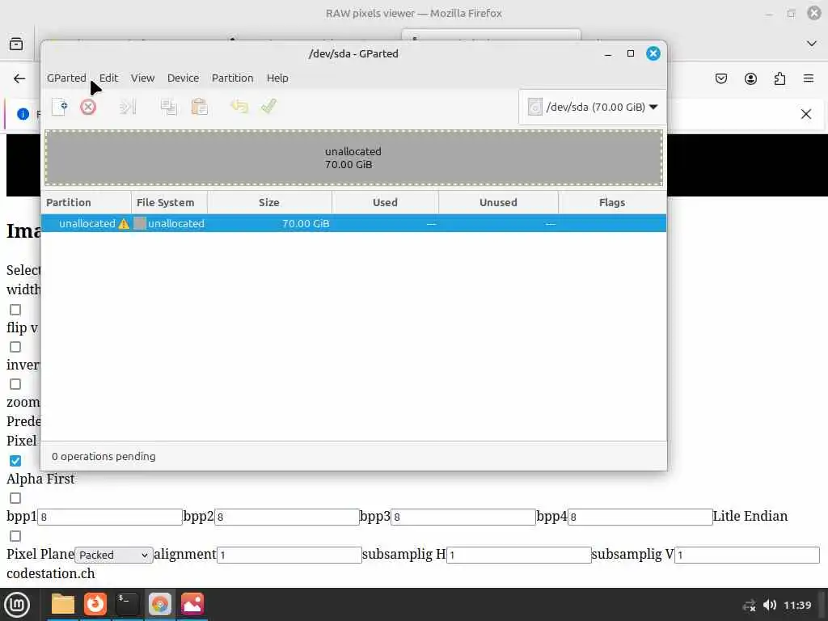
Task: Click the image viewer taskbar icon
Action: 192,604
